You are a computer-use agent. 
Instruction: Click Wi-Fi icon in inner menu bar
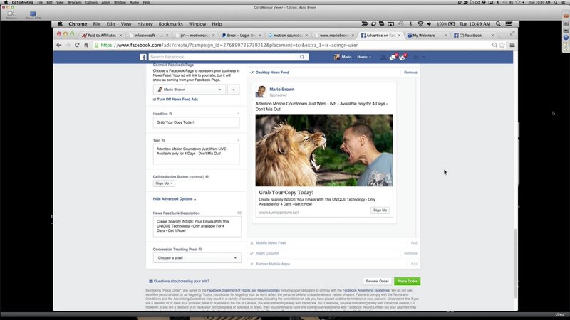pyautogui.click(x=420, y=24)
